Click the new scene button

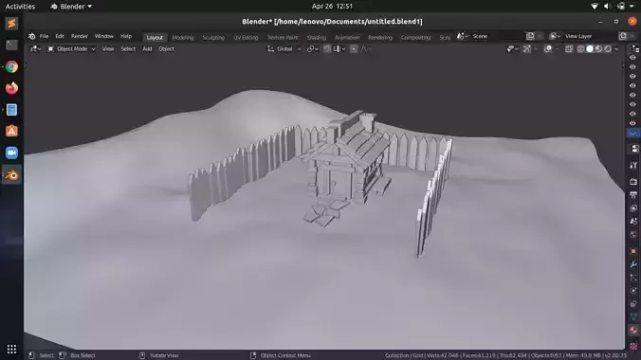[530, 36]
